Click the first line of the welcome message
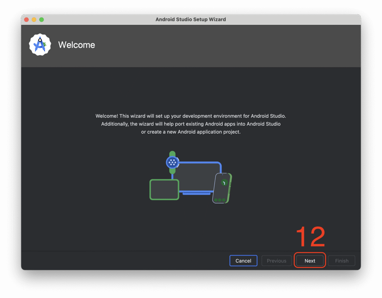The height and width of the screenshot is (298, 382). [x=191, y=116]
